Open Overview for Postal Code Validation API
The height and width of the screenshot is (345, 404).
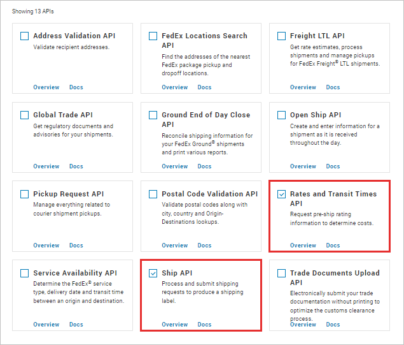(x=174, y=246)
